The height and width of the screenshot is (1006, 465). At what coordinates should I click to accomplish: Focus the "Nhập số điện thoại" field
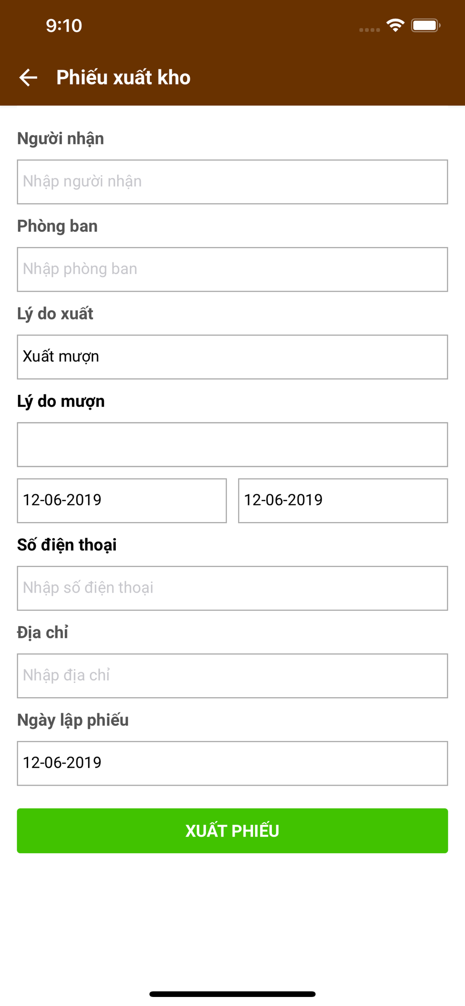(232, 588)
